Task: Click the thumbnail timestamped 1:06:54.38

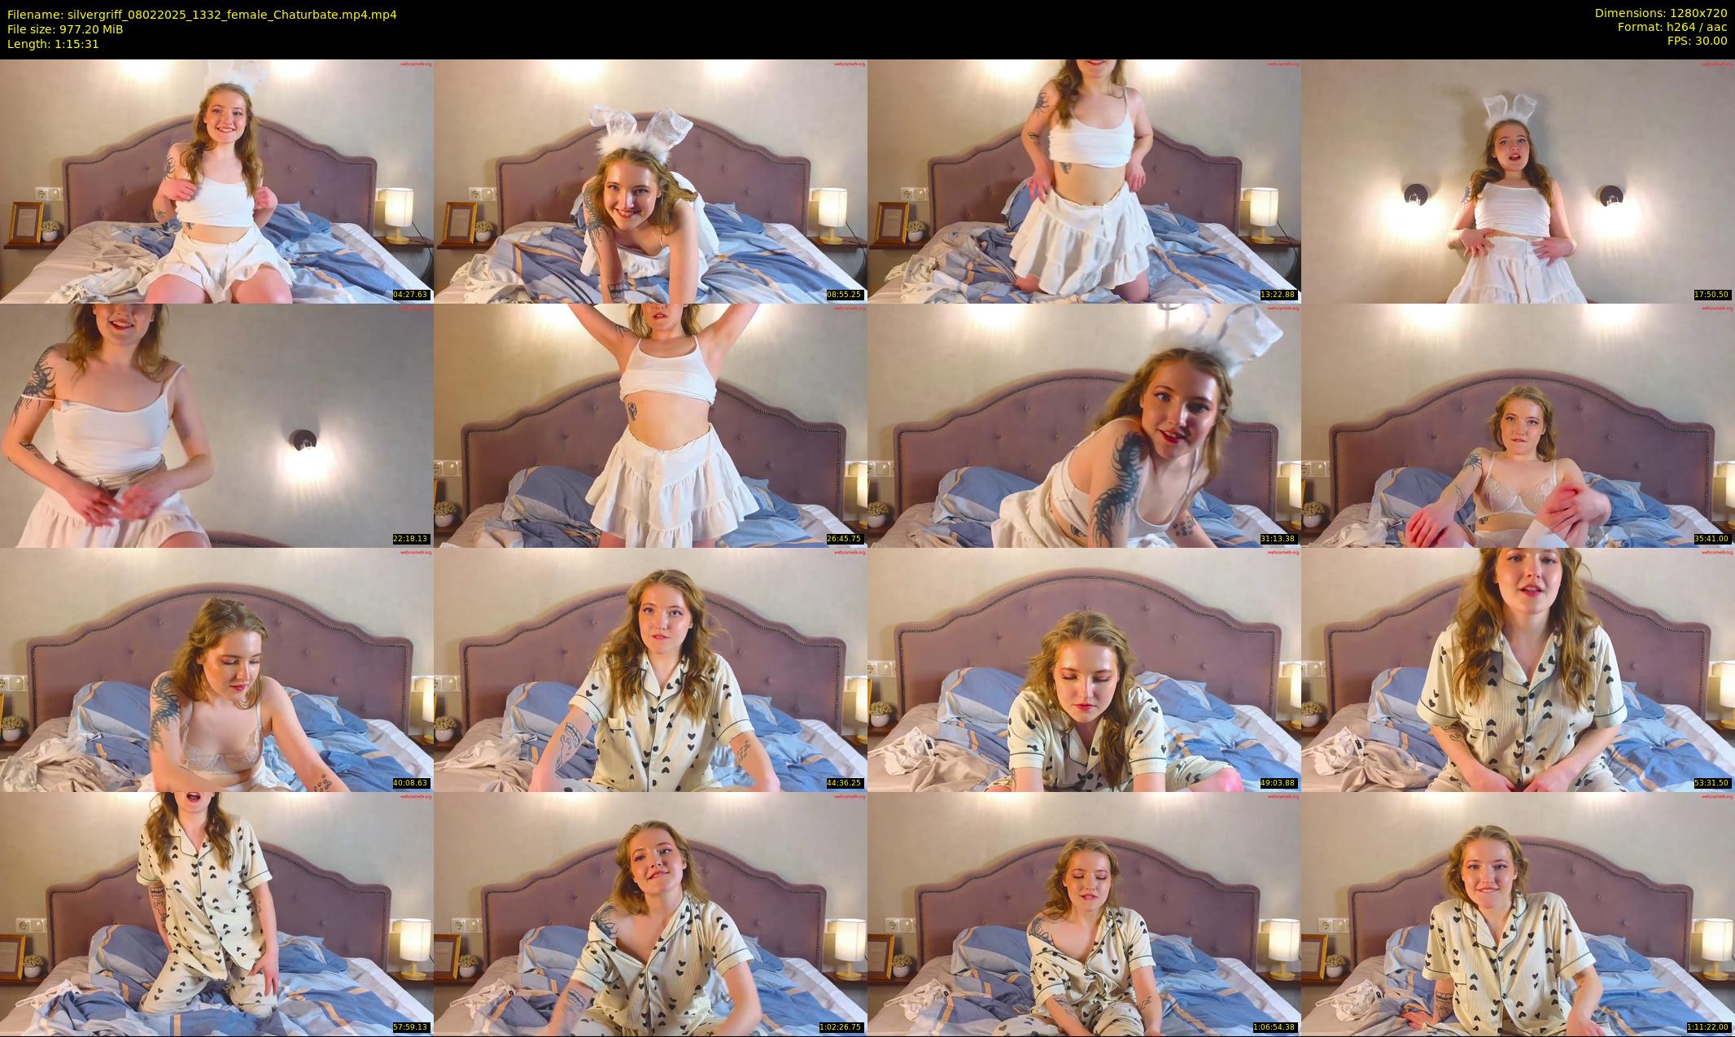Action: [1084, 913]
